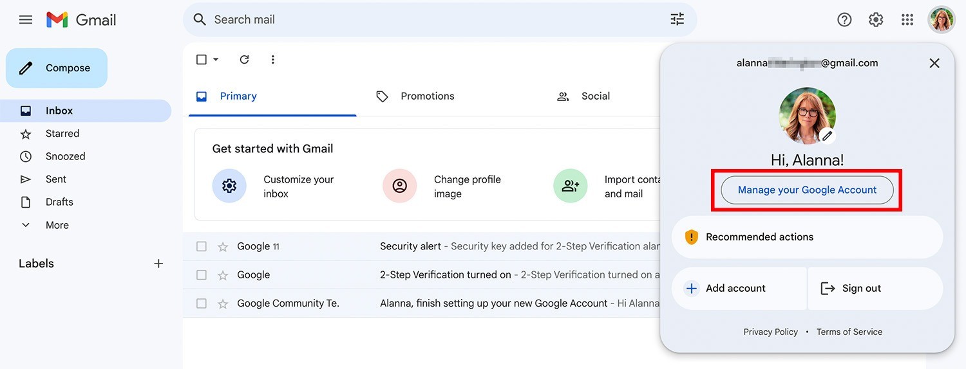Click the Import contacts and mail icon
The image size is (966, 369).
pyautogui.click(x=571, y=186)
